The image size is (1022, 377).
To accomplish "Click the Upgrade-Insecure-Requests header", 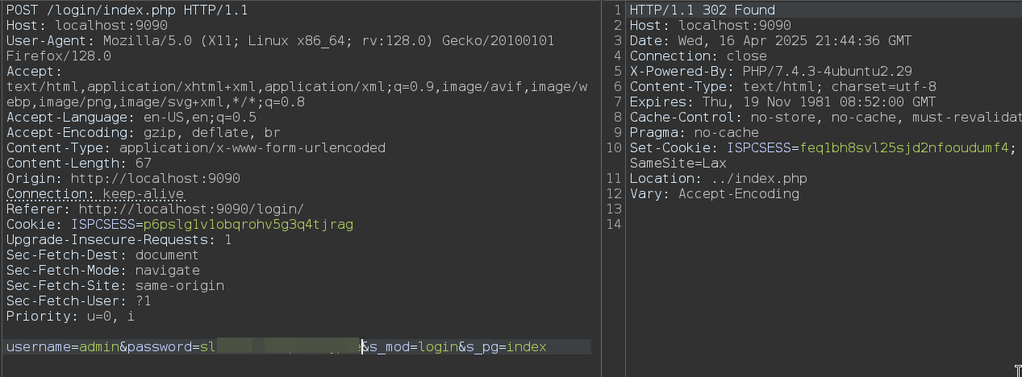I will pos(119,239).
